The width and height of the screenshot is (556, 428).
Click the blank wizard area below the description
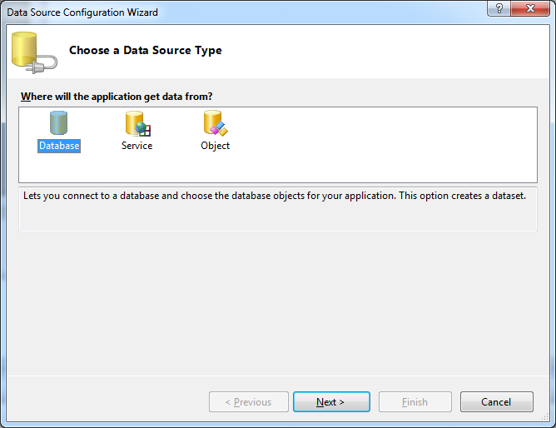(x=278, y=303)
